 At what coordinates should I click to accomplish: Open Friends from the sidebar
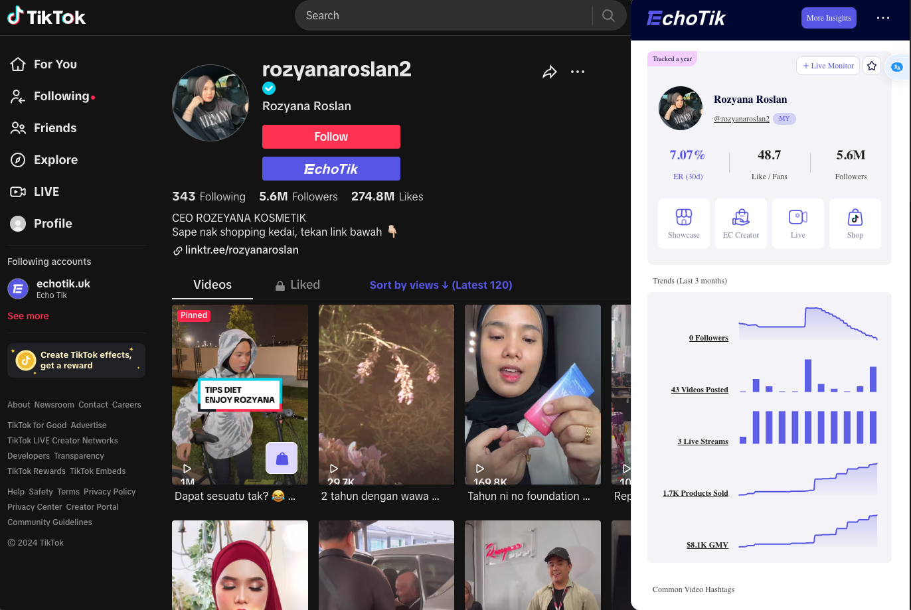[44, 128]
